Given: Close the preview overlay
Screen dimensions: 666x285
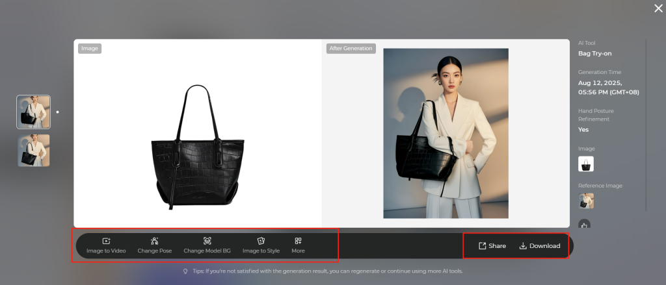Looking at the screenshot, I should (658, 8).
